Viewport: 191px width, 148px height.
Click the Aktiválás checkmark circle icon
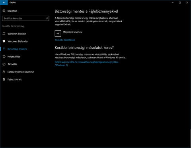tap(4, 64)
